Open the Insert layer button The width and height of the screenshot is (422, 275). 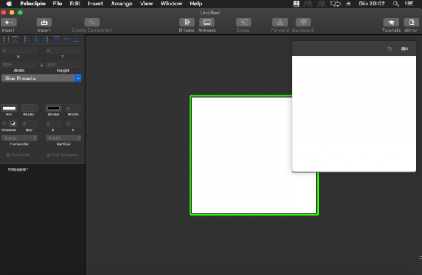point(8,23)
